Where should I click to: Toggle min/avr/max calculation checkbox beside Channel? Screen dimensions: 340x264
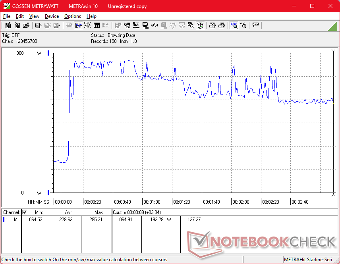pyautogui.click(x=25, y=212)
